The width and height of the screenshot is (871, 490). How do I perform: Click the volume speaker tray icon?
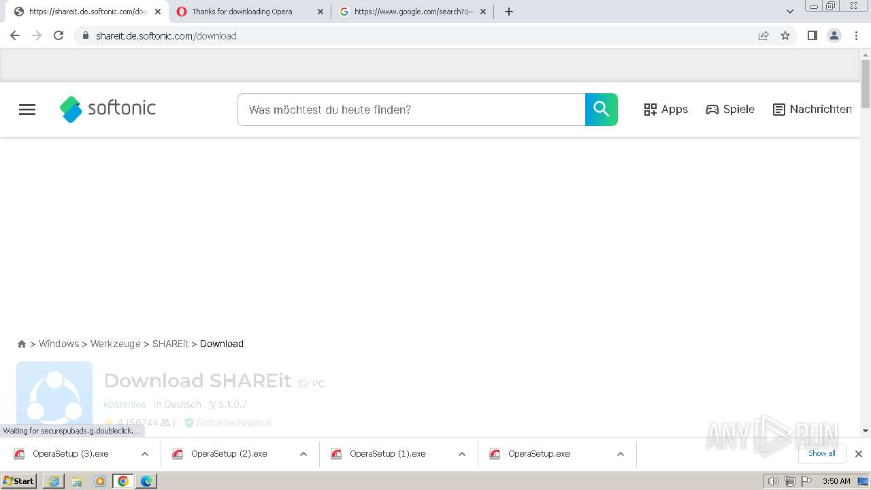(773, 481)
